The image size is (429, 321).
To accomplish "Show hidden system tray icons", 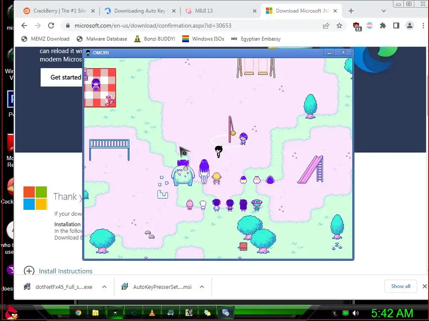I will (x=335, y=313).
